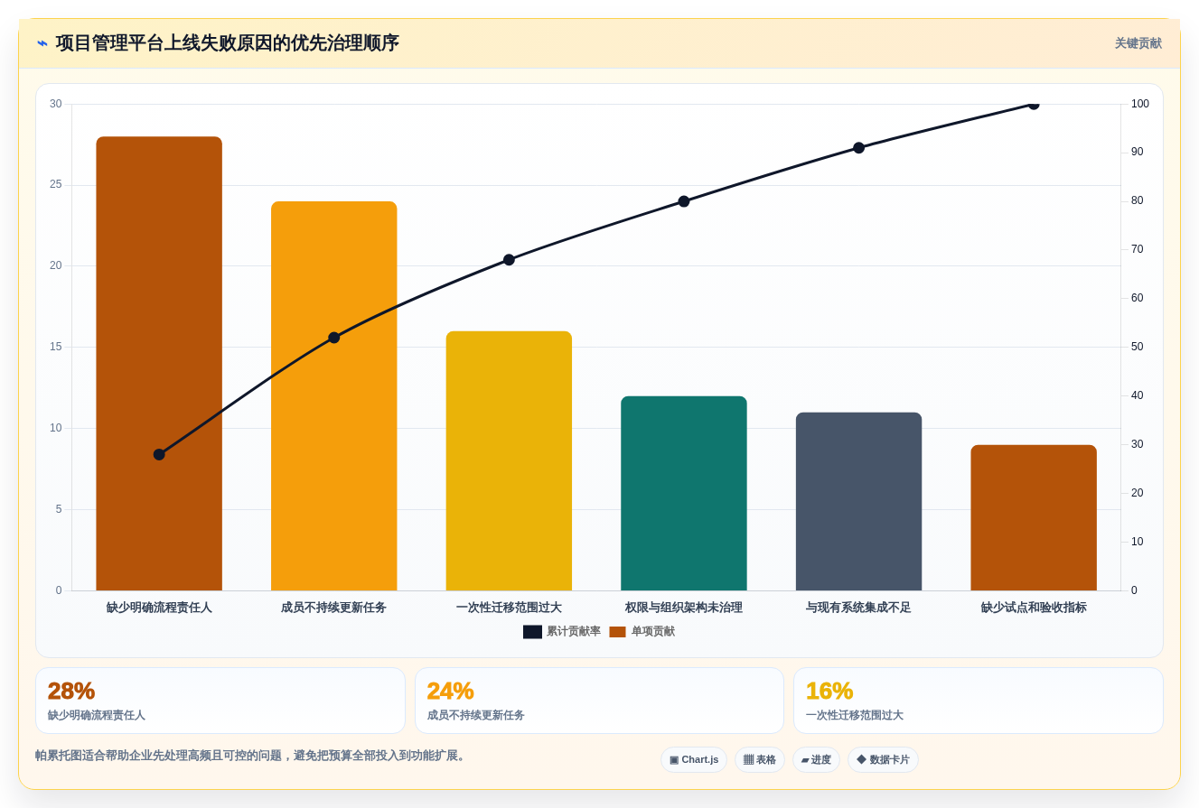Select the 缺少明确流程责任人 bar
This screenshot has height=808, width=1199.
coord(159,364)
